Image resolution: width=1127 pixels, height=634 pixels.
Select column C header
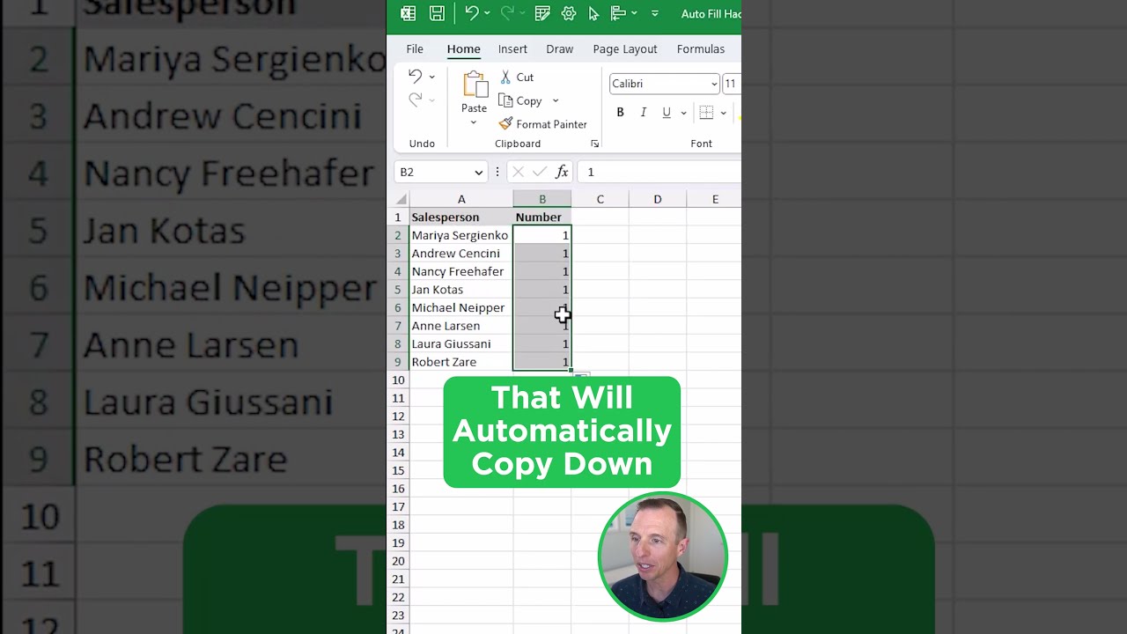click(x=600, y=199)
